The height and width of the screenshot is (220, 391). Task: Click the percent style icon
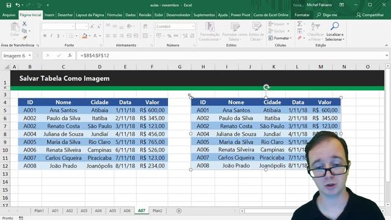click(169, 36)
